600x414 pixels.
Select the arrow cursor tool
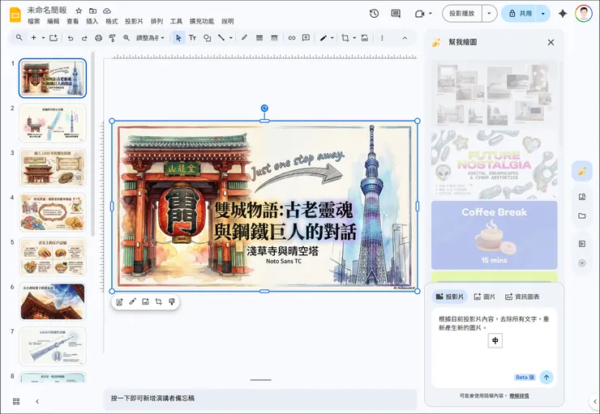(178, 38)
